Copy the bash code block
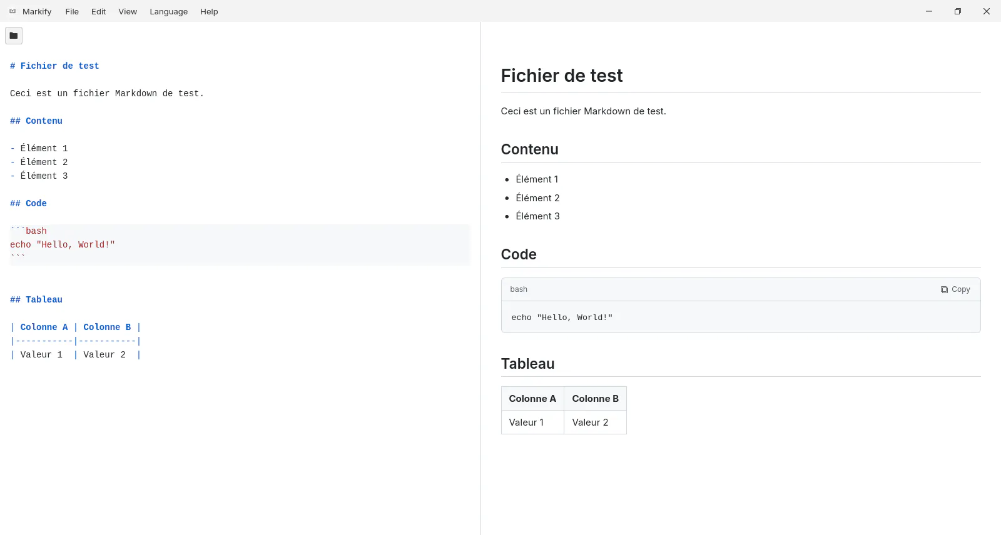Image resolution: width=1001 pixels, height=535 pixels. click(955, 289)
